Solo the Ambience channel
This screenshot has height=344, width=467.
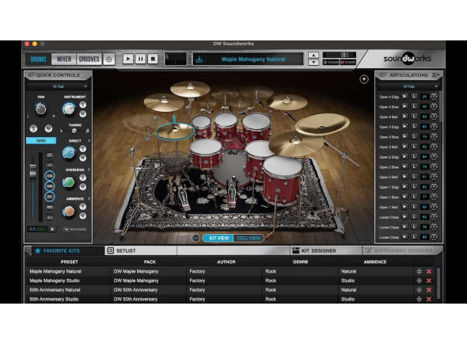point(83,206)
